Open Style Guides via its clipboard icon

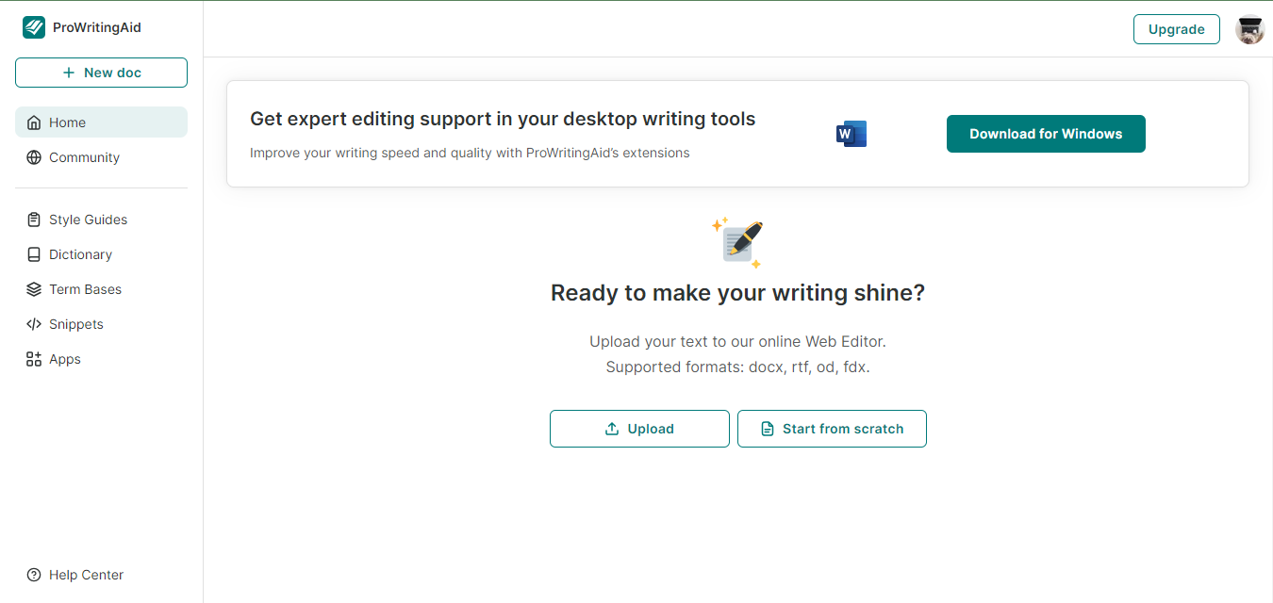coord(34,220)
